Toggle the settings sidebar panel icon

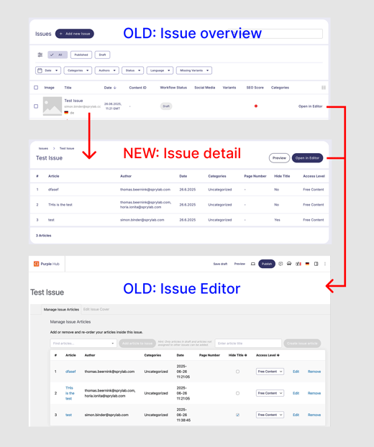coord(316,264)
